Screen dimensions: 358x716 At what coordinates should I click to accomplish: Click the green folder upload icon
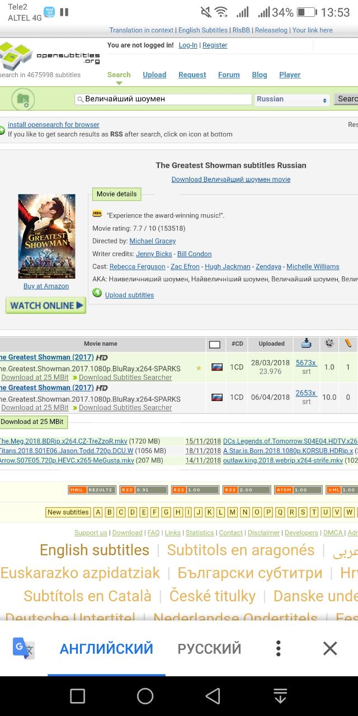[23, 100]
